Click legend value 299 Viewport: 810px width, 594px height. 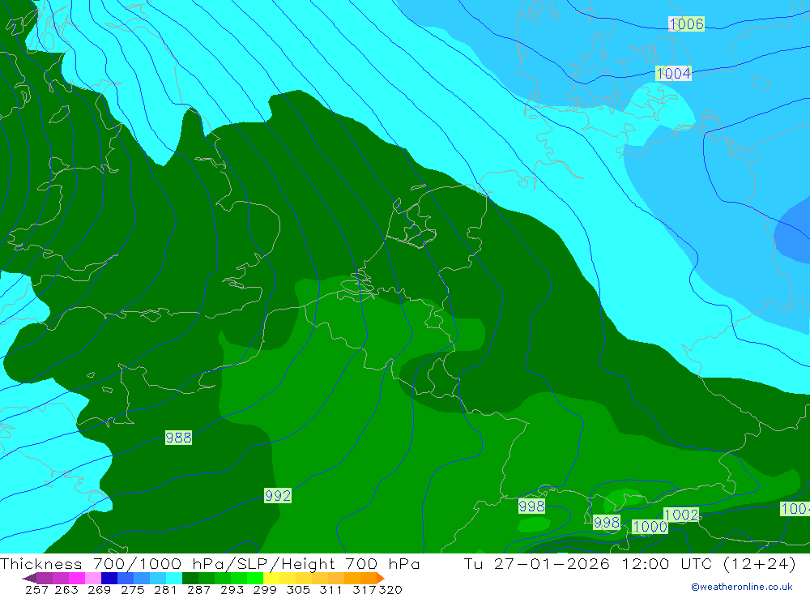coord(265,589)
